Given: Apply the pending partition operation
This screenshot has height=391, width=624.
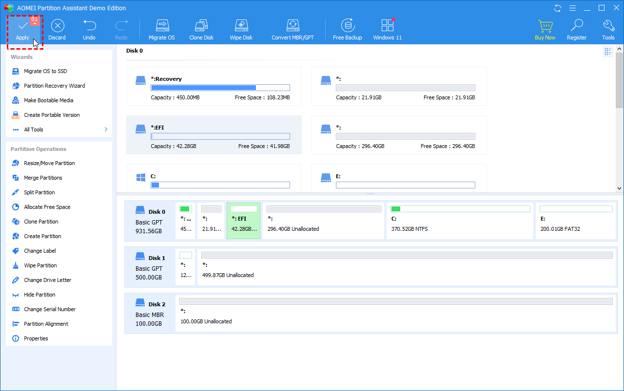Looking at the screenshot, I should pyautogui.click(x=23, y=28).
